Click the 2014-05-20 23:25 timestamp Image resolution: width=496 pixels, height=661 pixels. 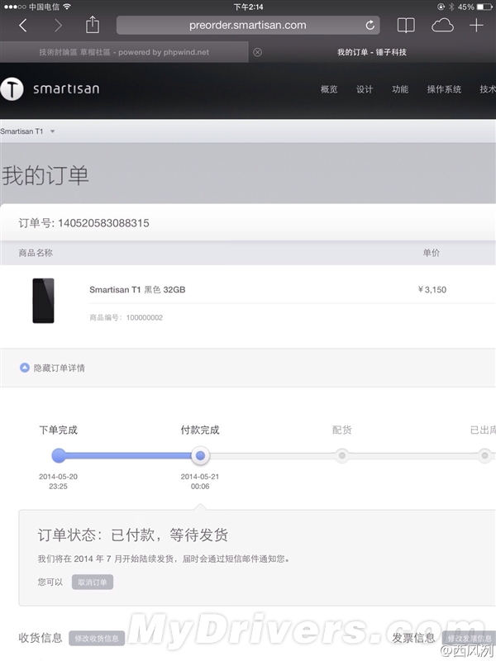[x=58, y=482]
